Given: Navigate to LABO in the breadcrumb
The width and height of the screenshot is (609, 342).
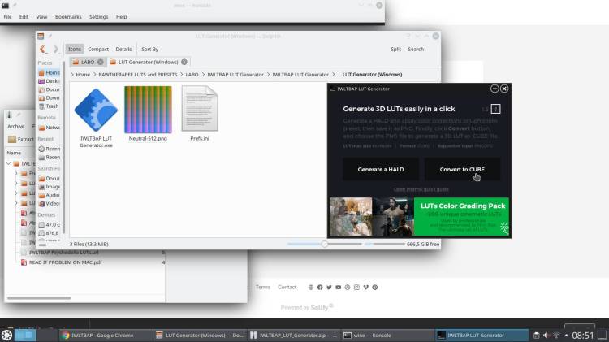Looking at the screenshot, I should (192, 75).
